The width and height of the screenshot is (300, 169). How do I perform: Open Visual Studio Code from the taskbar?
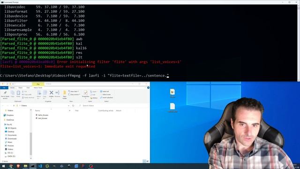[40, 166]
